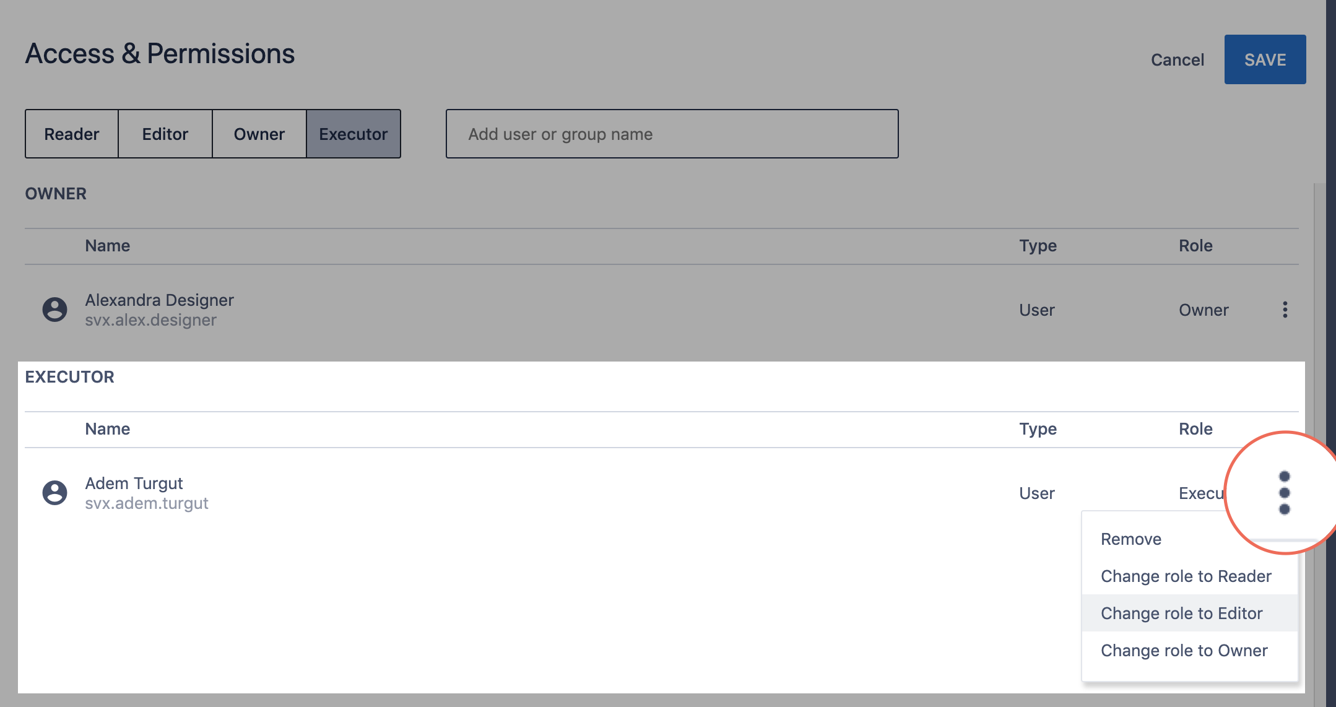This screenshot has width=1336, height=707.
Task: Click the Adem Turgut name entry
Action: (134, 484)
